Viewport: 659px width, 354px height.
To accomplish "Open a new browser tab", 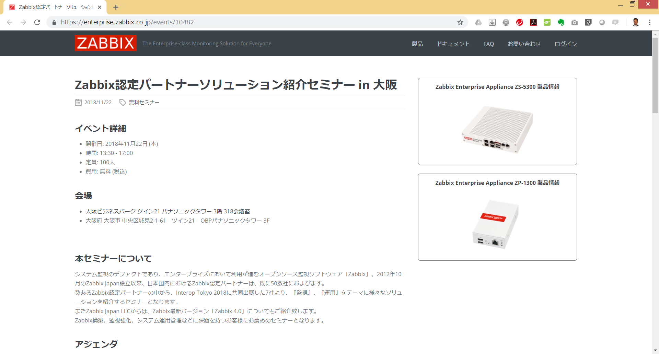I will click(x=116, y=7).
